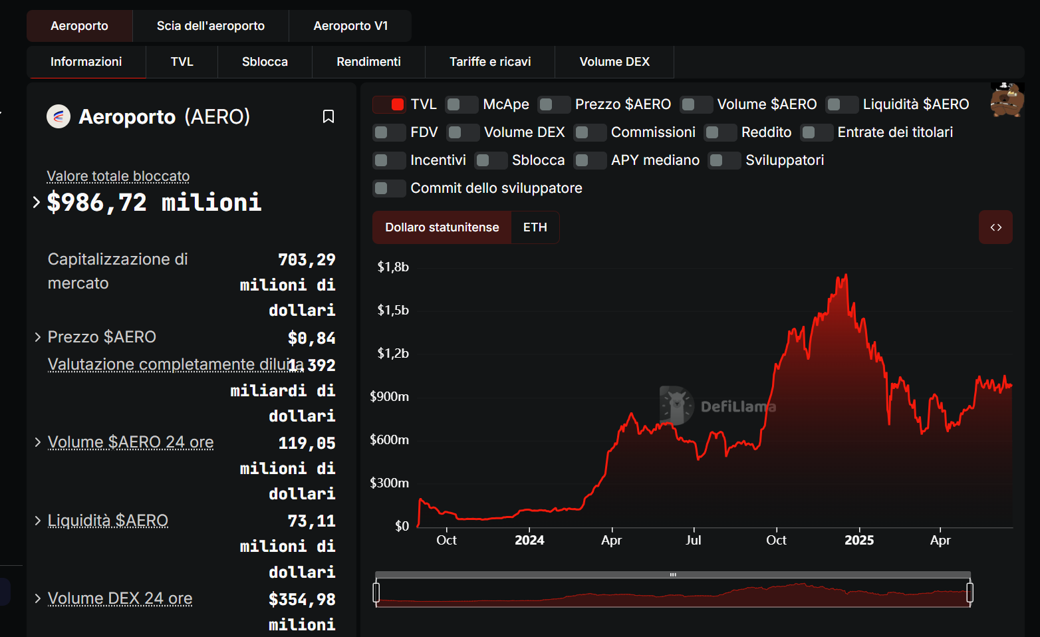
Task: Click the Valore totale bloccato label
Action: (118, 176)
